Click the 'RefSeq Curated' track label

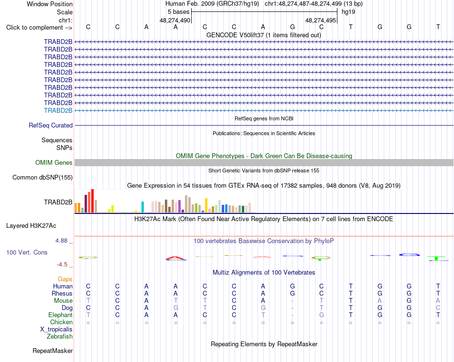(51, 125)
